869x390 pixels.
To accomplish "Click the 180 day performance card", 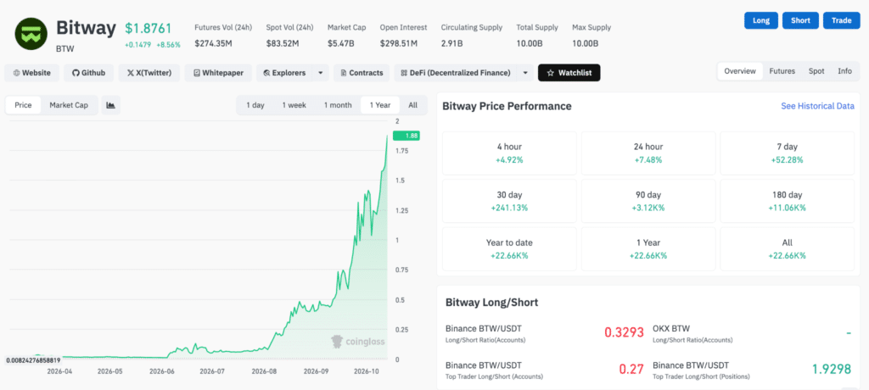I will coord(787,201).
